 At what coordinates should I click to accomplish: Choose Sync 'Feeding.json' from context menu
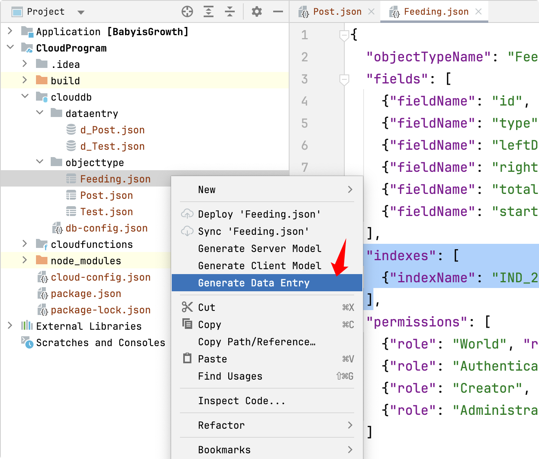coord(267,232)
